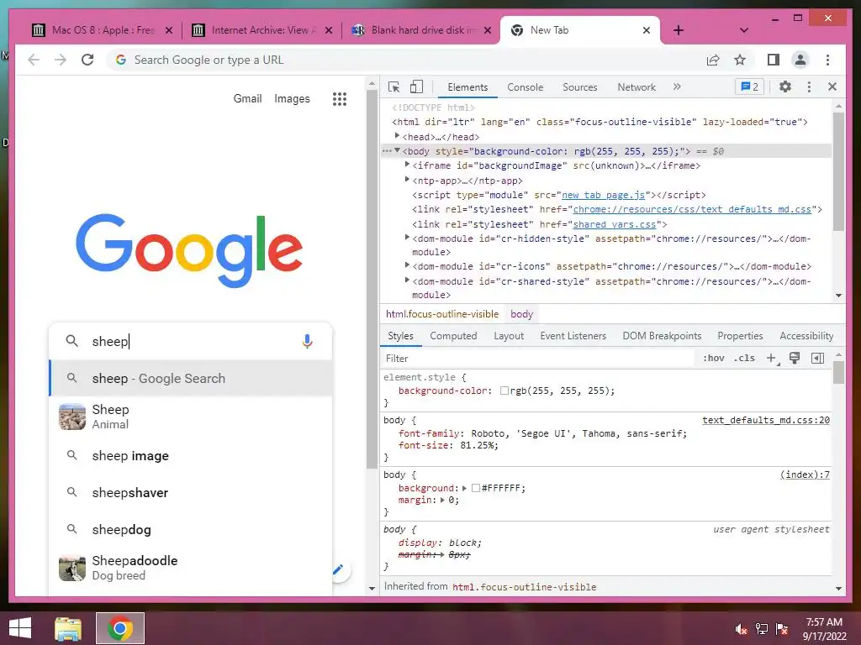Open a new tab with the plus button

[x=679, y=30]
